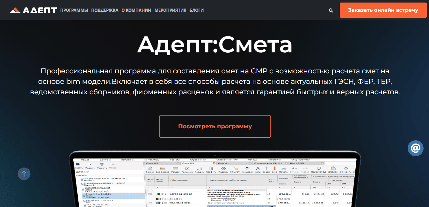429x207 pixels.
Task: Open the site search magnifier icon
Action: coord(331,10)
